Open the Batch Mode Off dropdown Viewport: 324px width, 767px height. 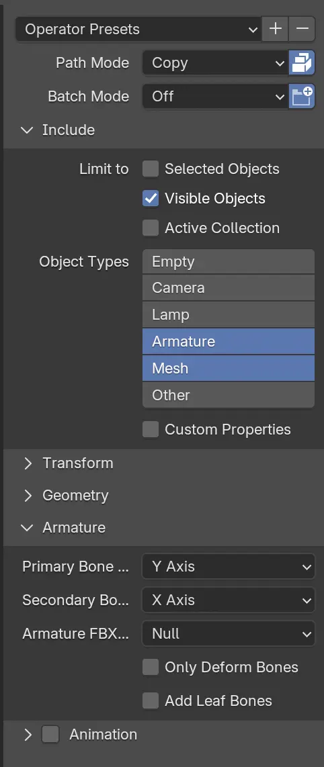tap(215, 96)
